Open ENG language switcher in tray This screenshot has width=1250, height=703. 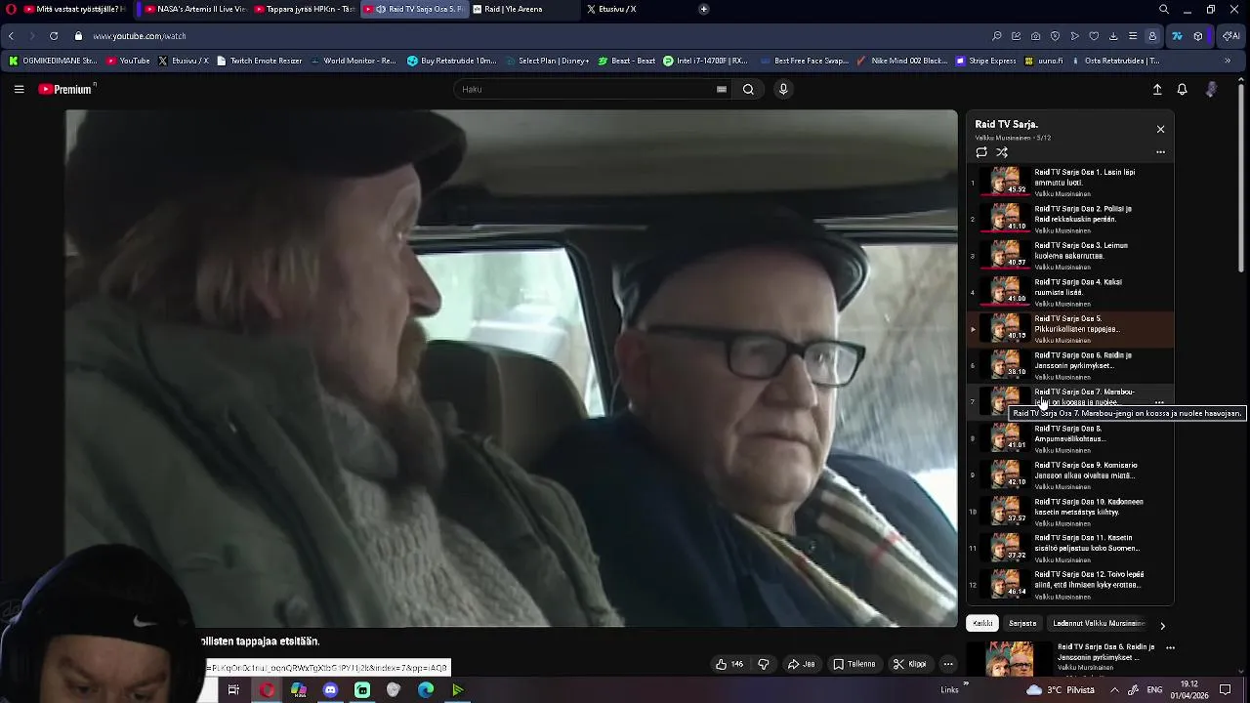(1154, 689)
